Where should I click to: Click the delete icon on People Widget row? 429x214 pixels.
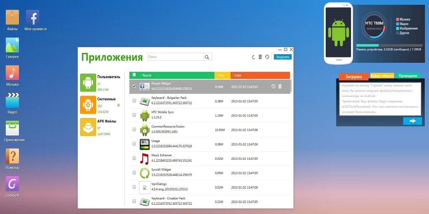280,86
